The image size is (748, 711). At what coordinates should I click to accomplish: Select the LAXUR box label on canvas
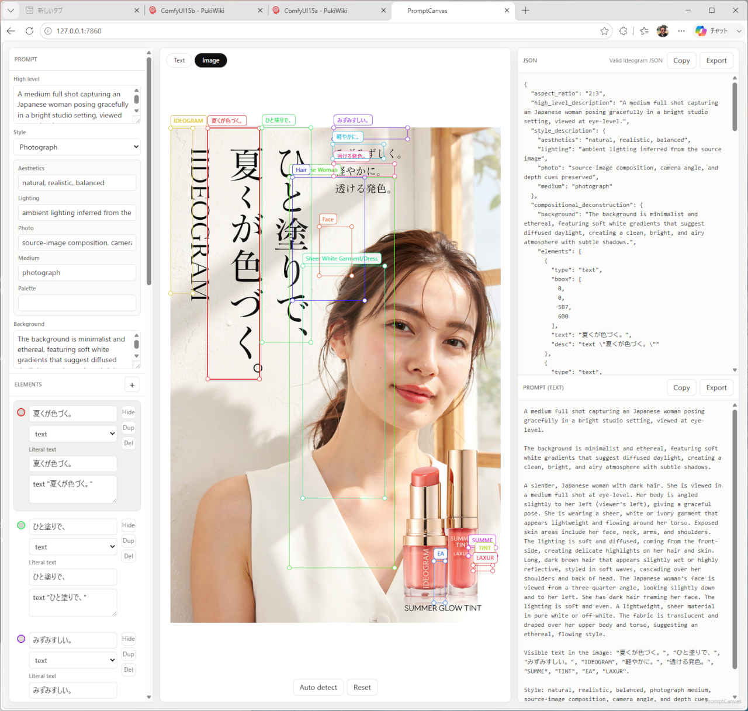[485, 558]
